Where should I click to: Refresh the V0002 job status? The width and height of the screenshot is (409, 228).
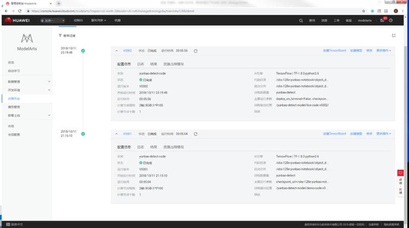pos(195,51)
